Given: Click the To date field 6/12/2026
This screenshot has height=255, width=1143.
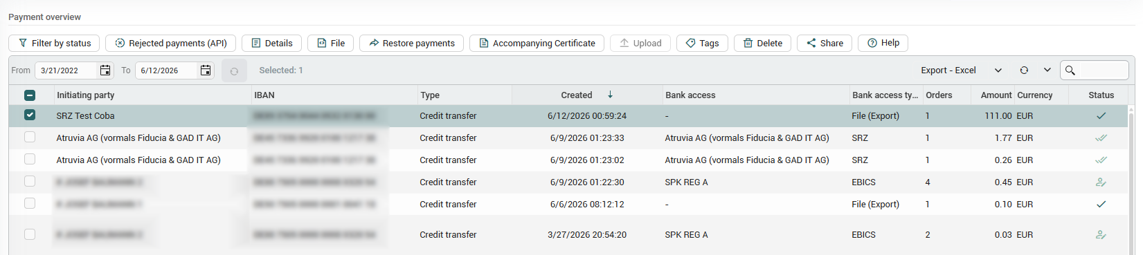Looking at the screenshot, I should (x=166, y=70).
